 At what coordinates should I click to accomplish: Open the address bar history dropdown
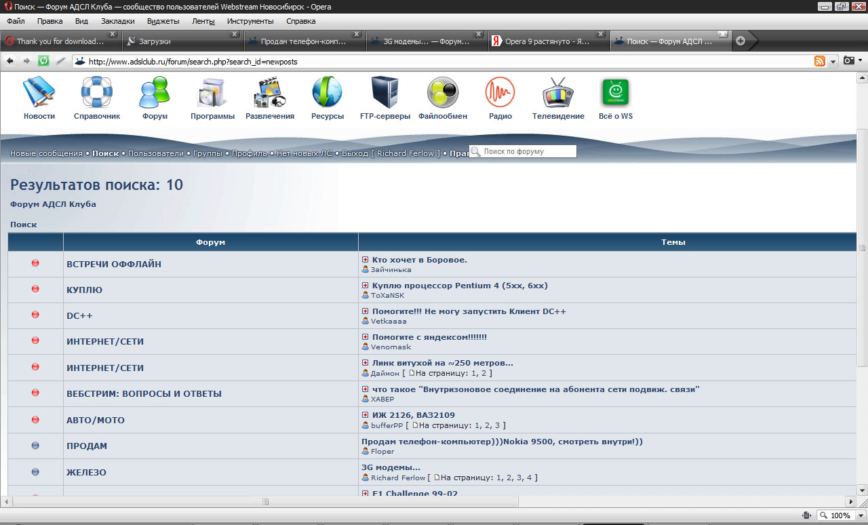833,61
